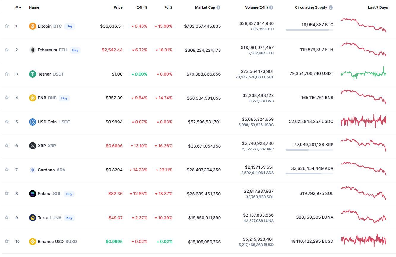Screen dimensions: 396x257
Task: Open Market Cap info tooltip icon
Action: [218, 7]
